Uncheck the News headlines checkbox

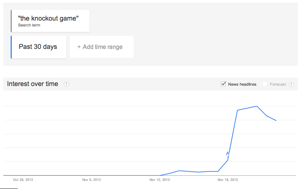tap(223, 84)
